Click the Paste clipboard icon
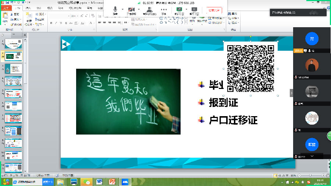The width and height of the screenshot is (331, 186). [x=5, y=18]
